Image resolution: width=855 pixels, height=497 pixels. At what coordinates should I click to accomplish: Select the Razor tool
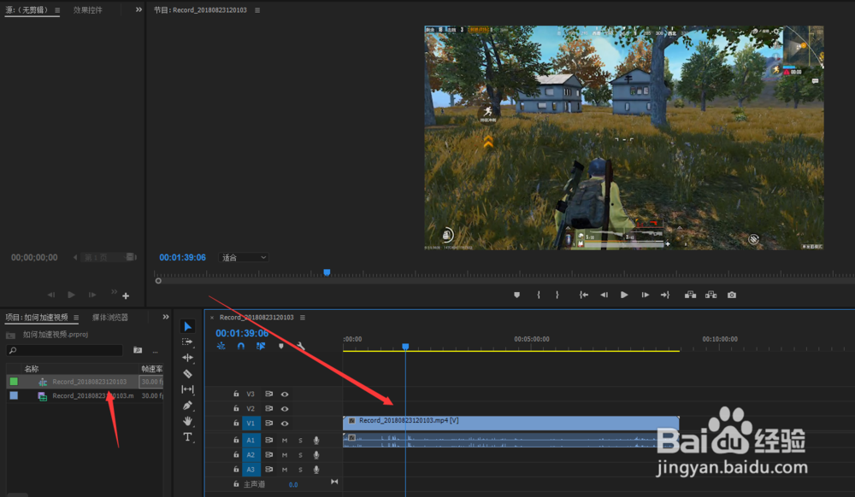(x=187, y=373)
